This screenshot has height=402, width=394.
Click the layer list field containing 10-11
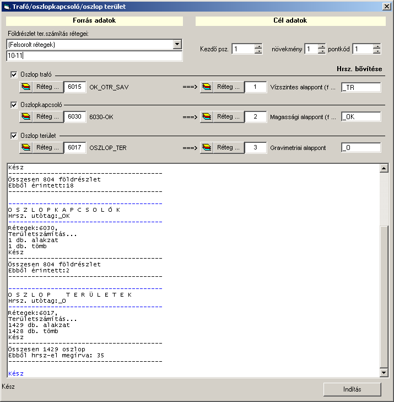click(94, 56)
